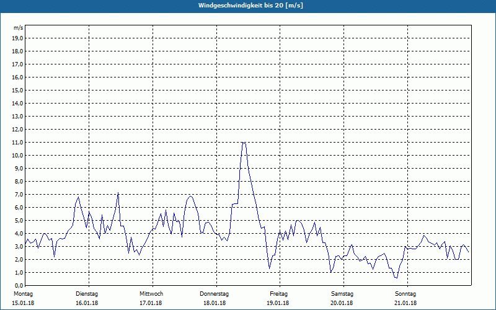
Task: Click the 8,0 axis value
Action: pyautogui.click(x=19, y=181)
